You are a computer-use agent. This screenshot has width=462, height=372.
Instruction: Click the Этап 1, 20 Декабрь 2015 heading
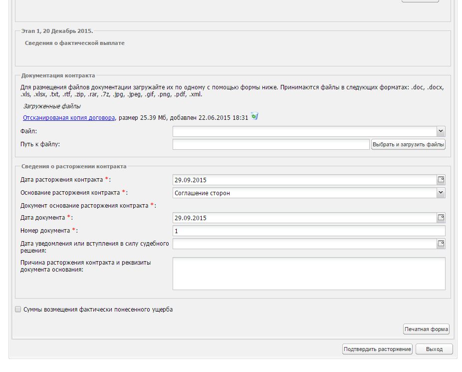click(x=57, y=31)
